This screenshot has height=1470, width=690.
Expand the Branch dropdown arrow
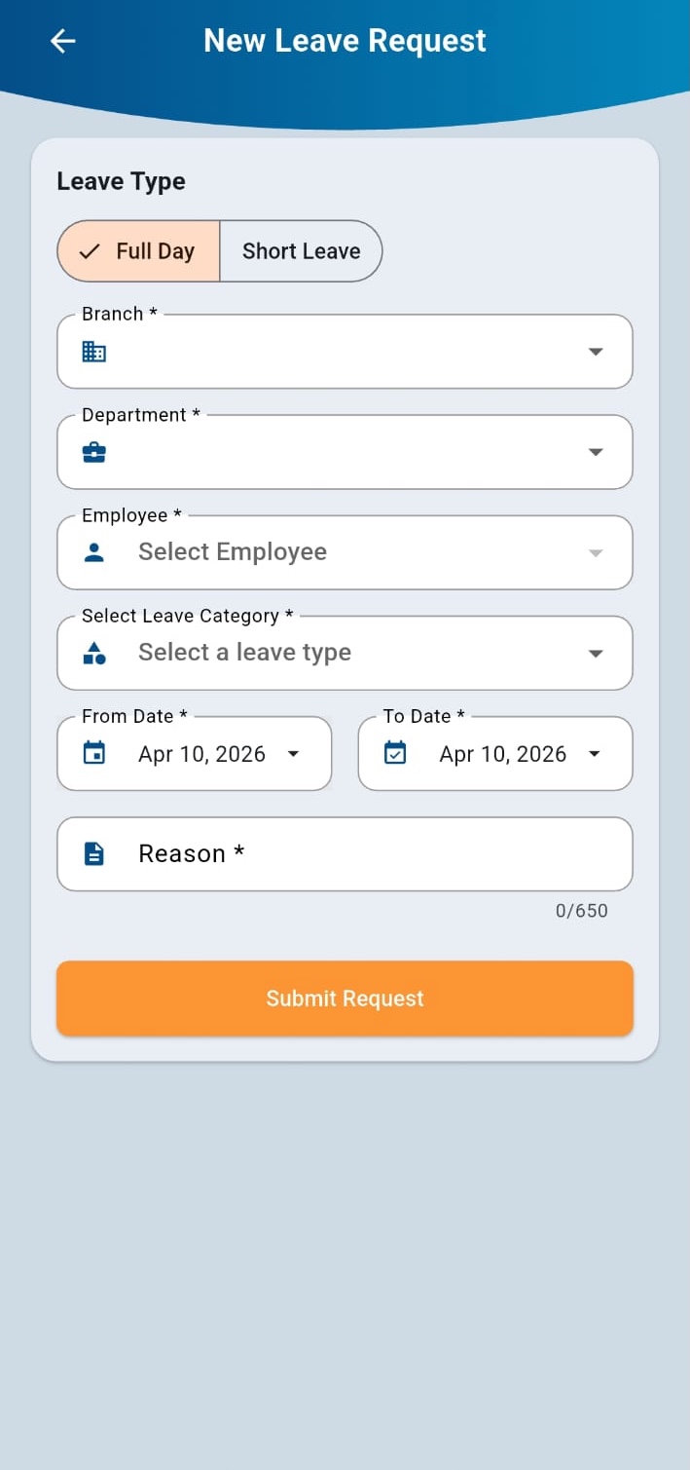(596, 352)
